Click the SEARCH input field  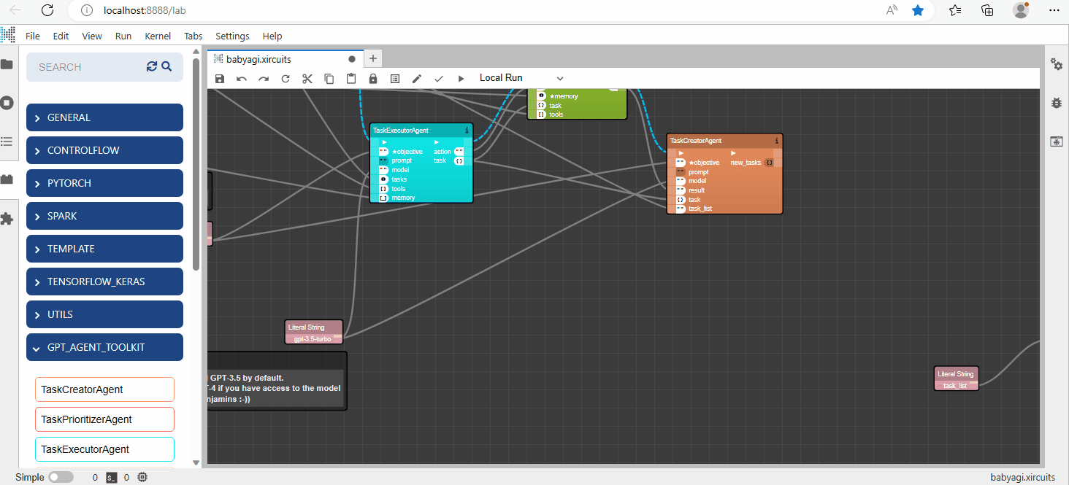click(x=88, y=67)
